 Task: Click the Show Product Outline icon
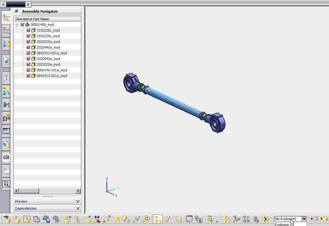click(x=37, y=219)
